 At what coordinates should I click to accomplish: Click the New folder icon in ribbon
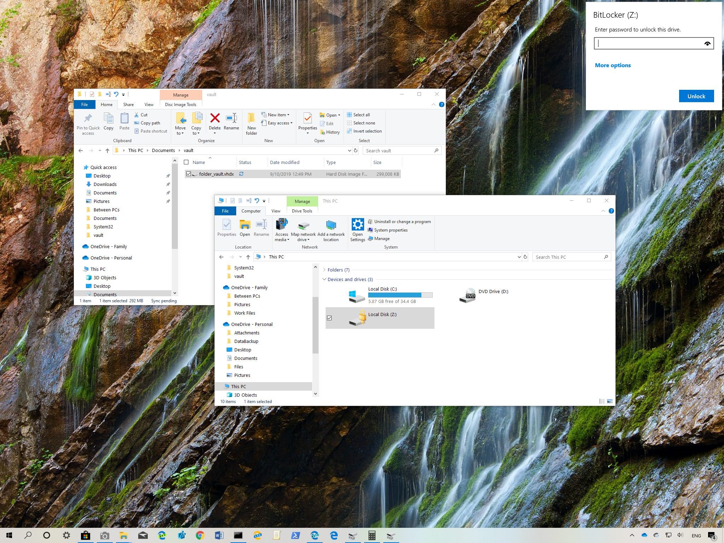tap(252, 122)
